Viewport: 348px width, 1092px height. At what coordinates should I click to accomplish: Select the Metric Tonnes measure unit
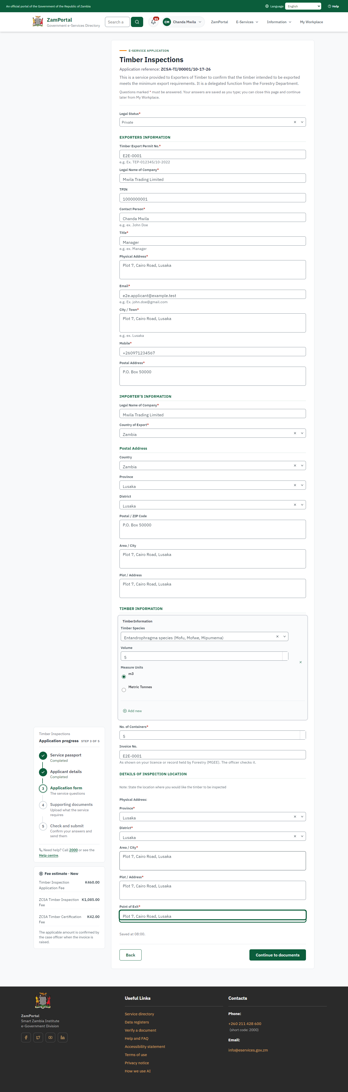click(124, 690)
